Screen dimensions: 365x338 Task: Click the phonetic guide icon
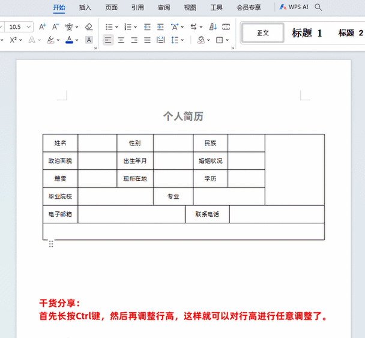point(69,27)
